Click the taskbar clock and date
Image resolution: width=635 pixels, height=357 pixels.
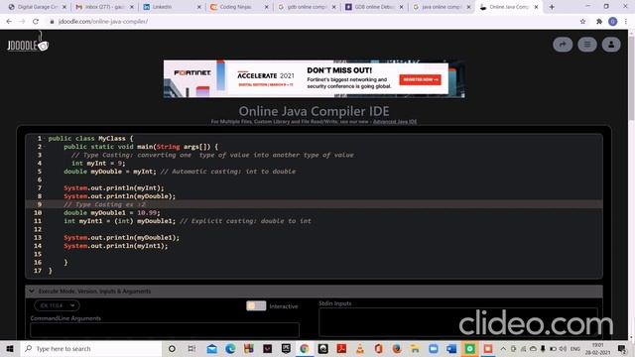point(597,348)
